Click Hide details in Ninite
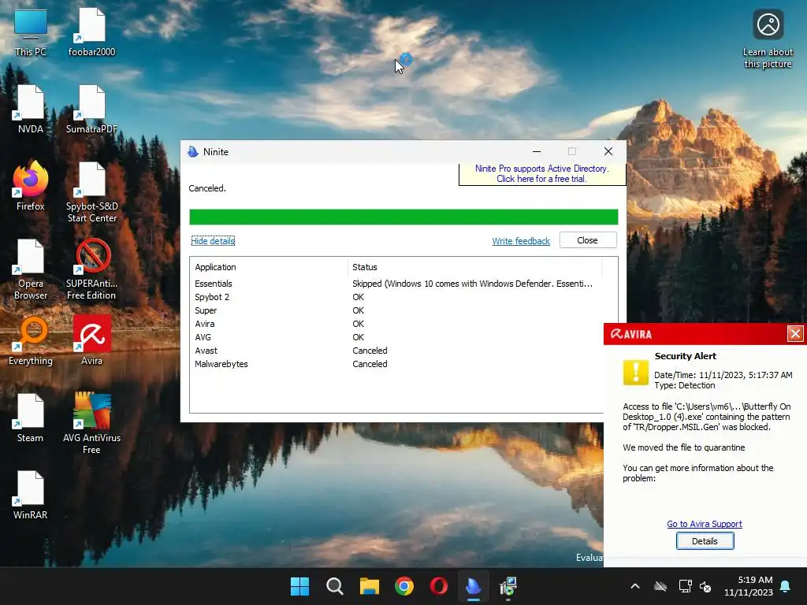 [213, 241]
